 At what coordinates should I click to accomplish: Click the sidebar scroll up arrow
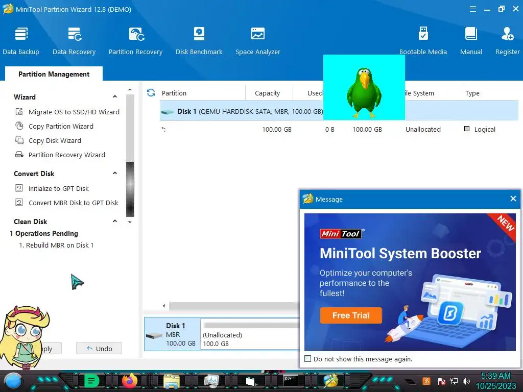coord(130,90)
